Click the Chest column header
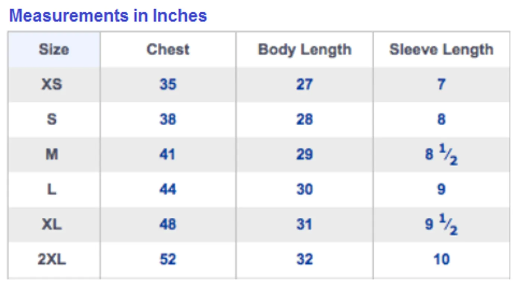This screenshot has height=290, width=522. pyautogui.click(x=168, y=50)
